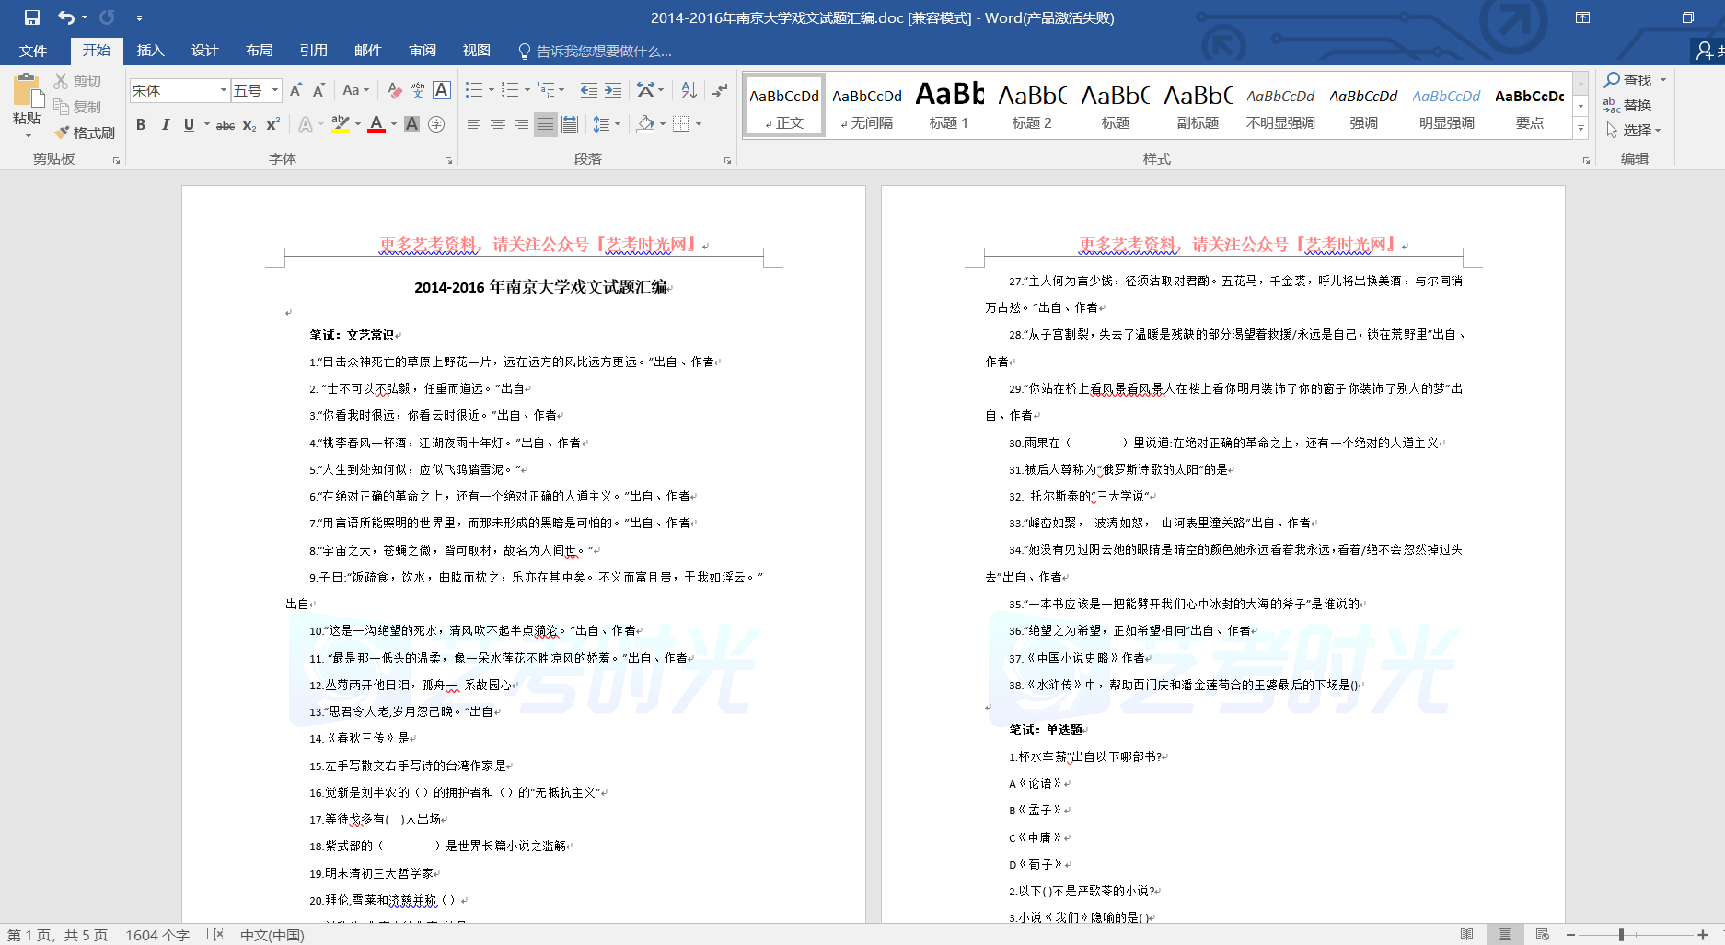Toggle italic formatting
Viewport: 1725px width, 945px height.
(165, 125)
